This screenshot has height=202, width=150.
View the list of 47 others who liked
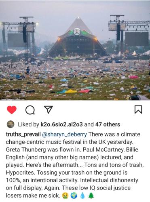(x=108, y=124)
